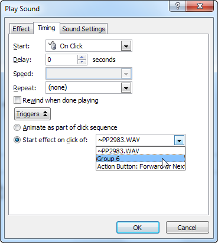Click the Timing tab
The width and height of the screenshot is (218, 243).
(x=47, y=28)
